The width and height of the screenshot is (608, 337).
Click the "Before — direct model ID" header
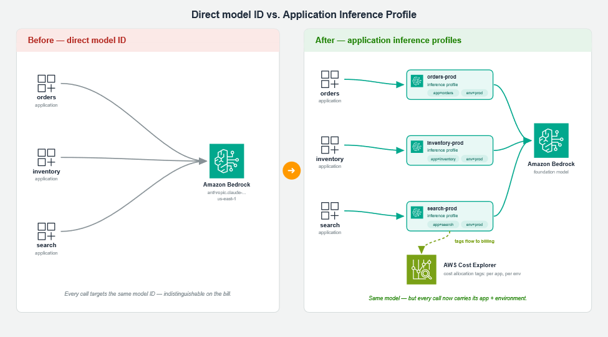tap(77, 41)
